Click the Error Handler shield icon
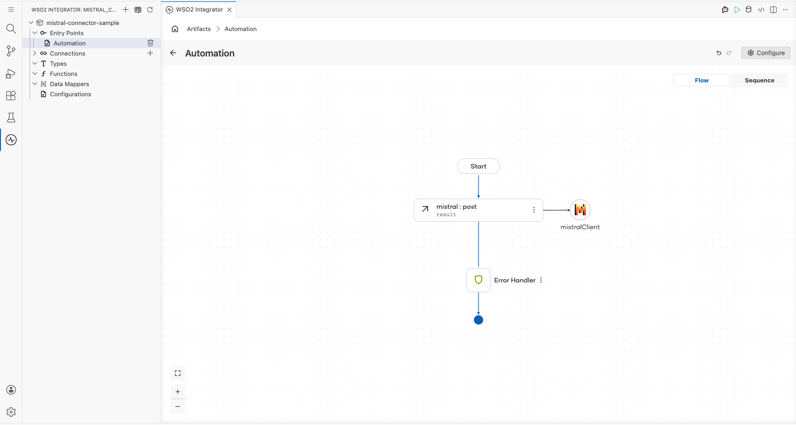796x425 pixels. pyautogui.click(x=479, y=280)
